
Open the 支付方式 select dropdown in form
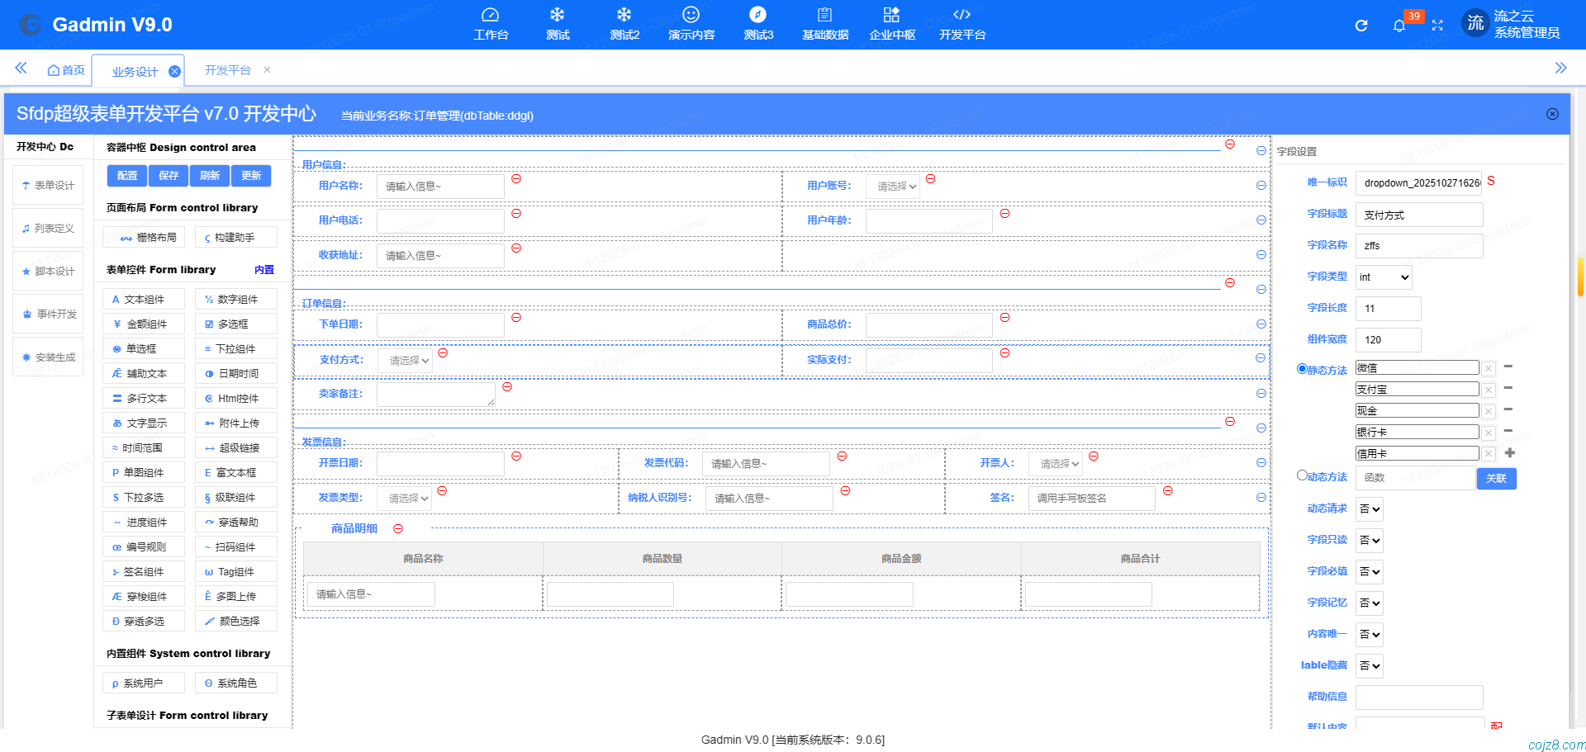point(409,361)
